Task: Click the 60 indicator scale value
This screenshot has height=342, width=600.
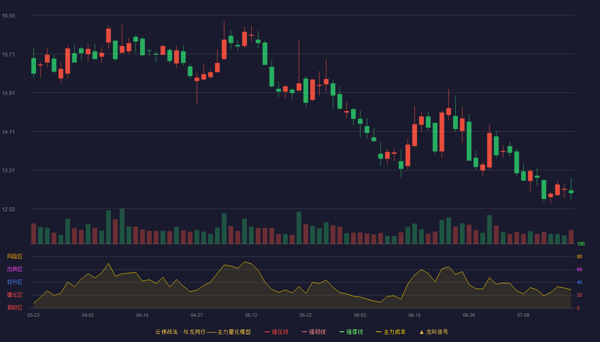Action: tap(579, 270)
